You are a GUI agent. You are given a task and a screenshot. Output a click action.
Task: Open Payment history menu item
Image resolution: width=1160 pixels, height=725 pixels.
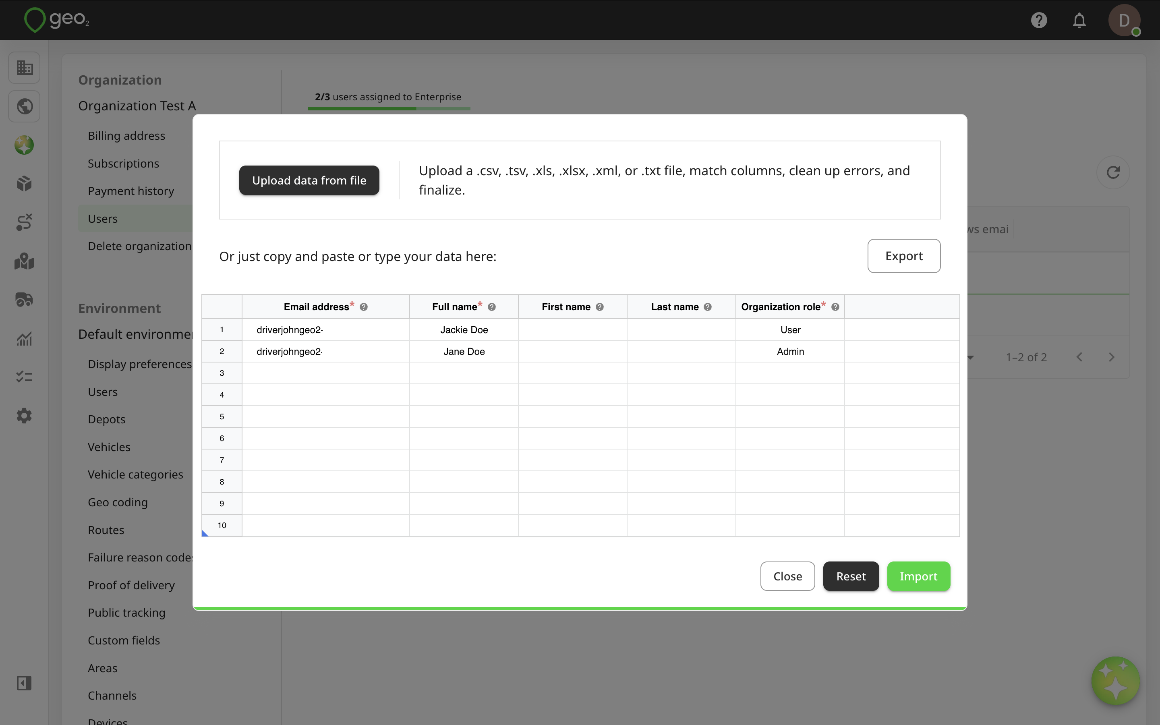tap(131, 191)
